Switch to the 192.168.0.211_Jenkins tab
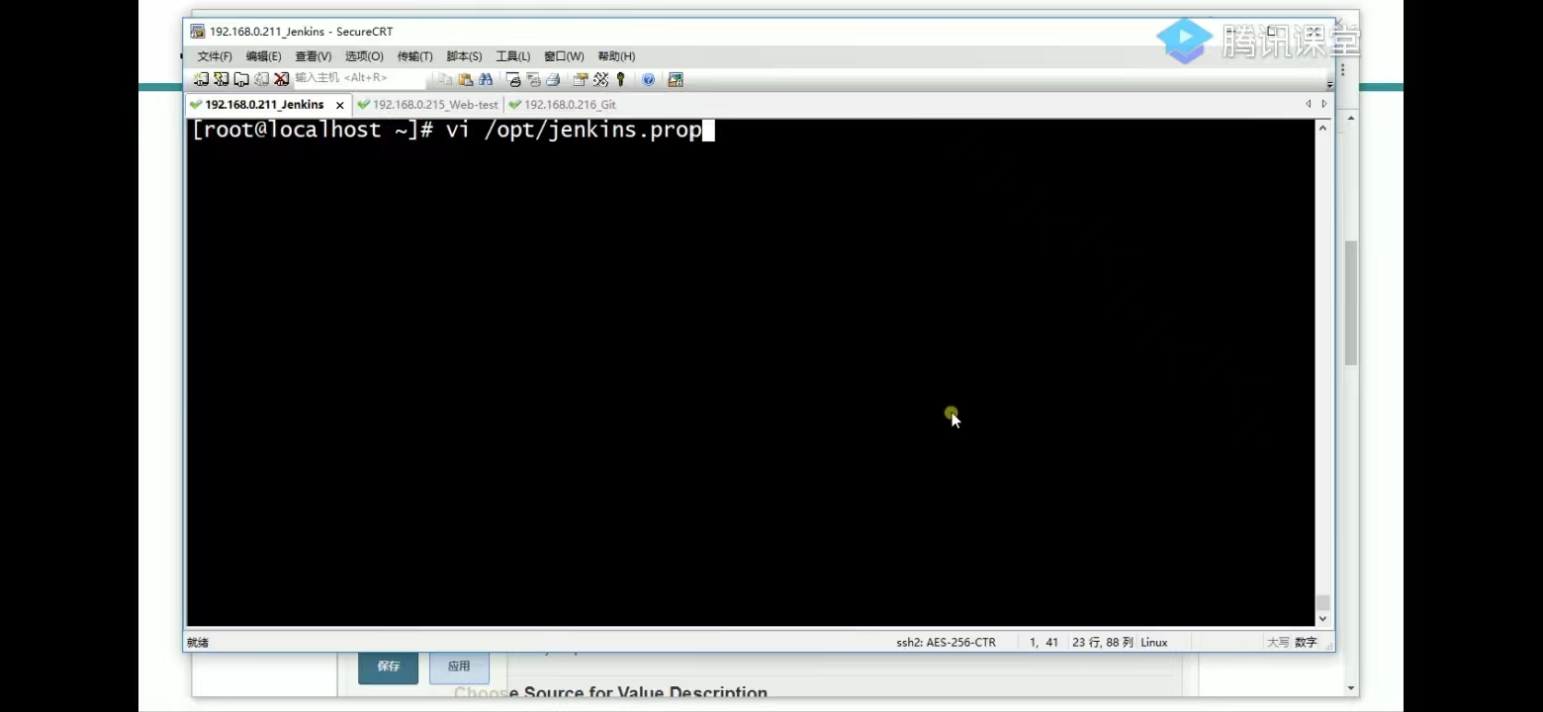This screenshot has height=712, width=1543. pyautogui.click(x=264, y=105)
